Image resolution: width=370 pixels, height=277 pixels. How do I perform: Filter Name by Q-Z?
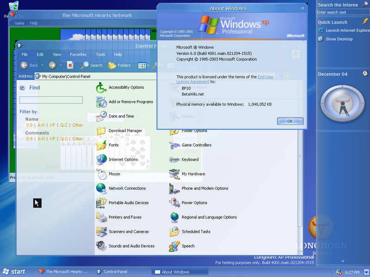point(64,125)
